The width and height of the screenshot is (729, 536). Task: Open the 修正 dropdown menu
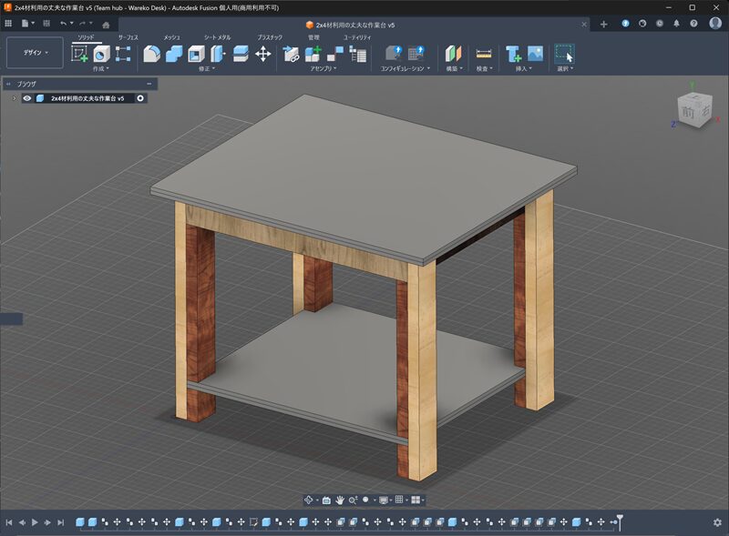click(207, 69)
